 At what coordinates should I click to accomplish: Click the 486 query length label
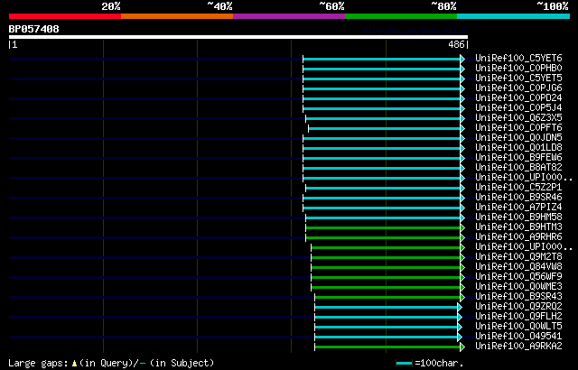tap(456, 45)
